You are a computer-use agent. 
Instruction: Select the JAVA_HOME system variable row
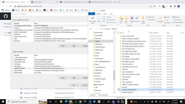[51, 70]
